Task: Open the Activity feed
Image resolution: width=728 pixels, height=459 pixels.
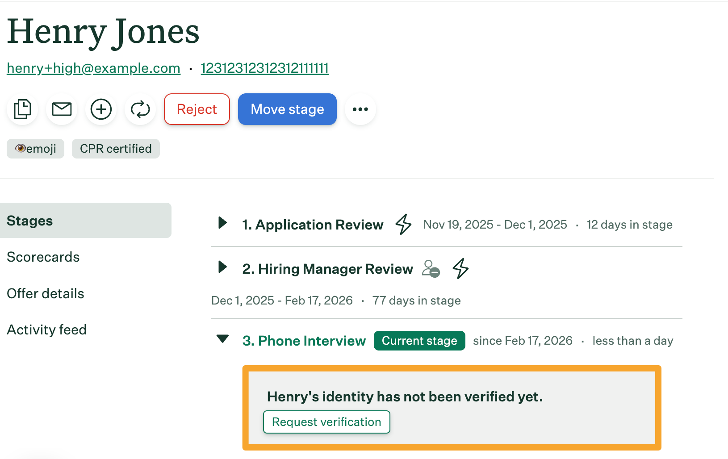Action: point(47,330)
